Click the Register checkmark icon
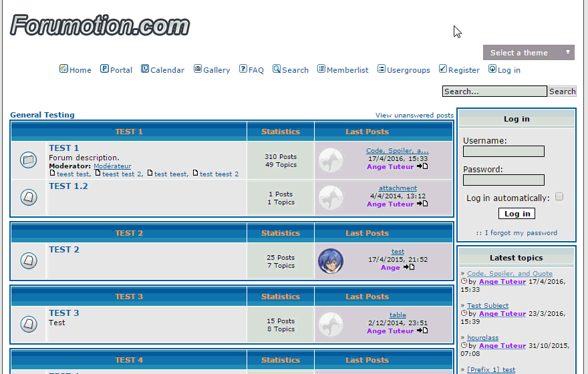 point(443,69)
